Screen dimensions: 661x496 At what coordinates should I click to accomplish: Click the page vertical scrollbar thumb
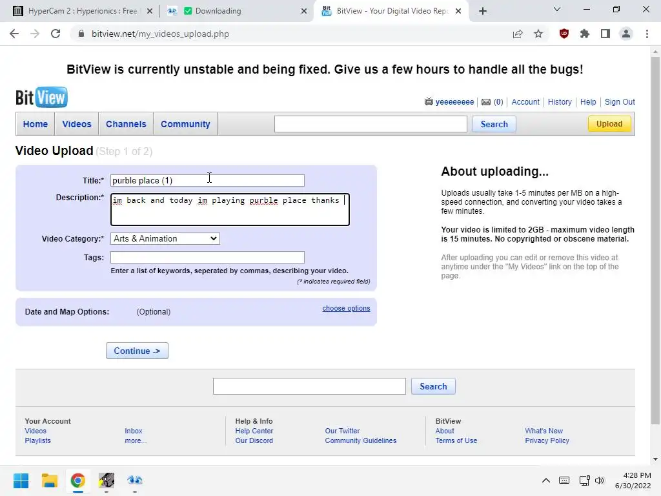point(655,240)
